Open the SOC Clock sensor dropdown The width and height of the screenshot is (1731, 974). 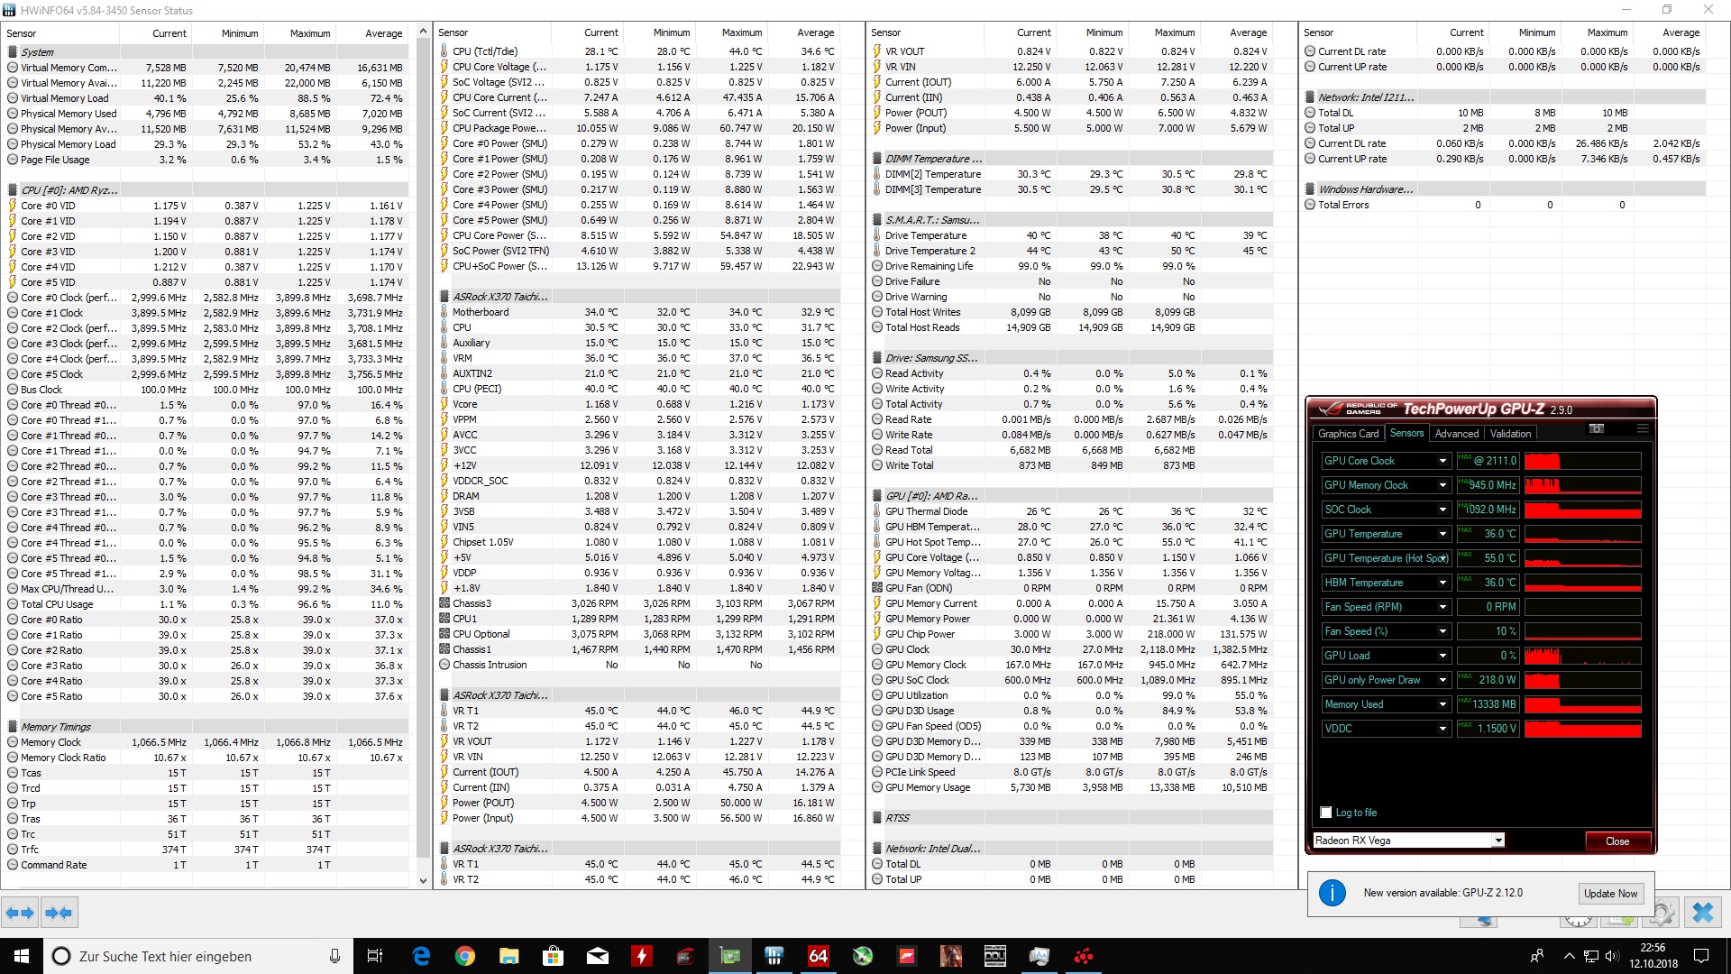click(x=1442, y=510)
